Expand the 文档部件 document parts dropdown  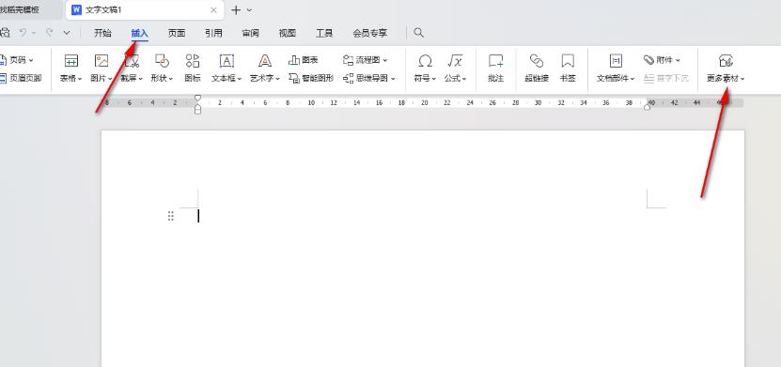pos(633,79)
